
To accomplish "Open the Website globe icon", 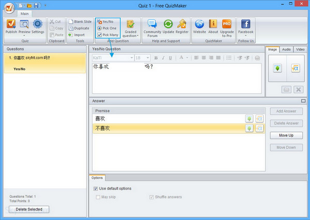I will [199, 24].
